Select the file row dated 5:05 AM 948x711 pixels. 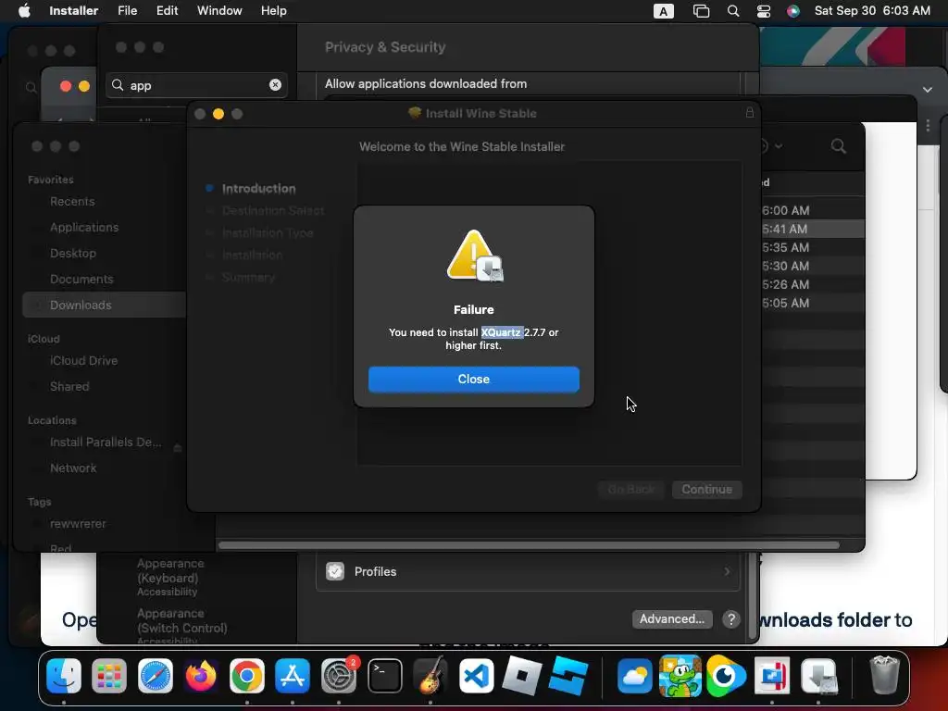[x=812, y=303]
